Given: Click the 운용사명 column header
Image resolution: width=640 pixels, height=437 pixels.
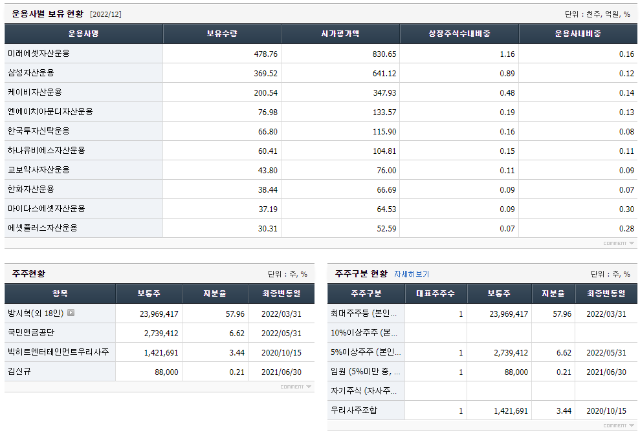Looking at the screenshot, I should click(83, 34).
